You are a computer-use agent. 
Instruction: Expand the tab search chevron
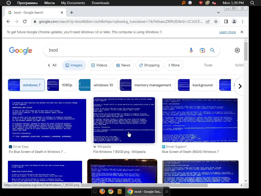(x=218, y=13)
